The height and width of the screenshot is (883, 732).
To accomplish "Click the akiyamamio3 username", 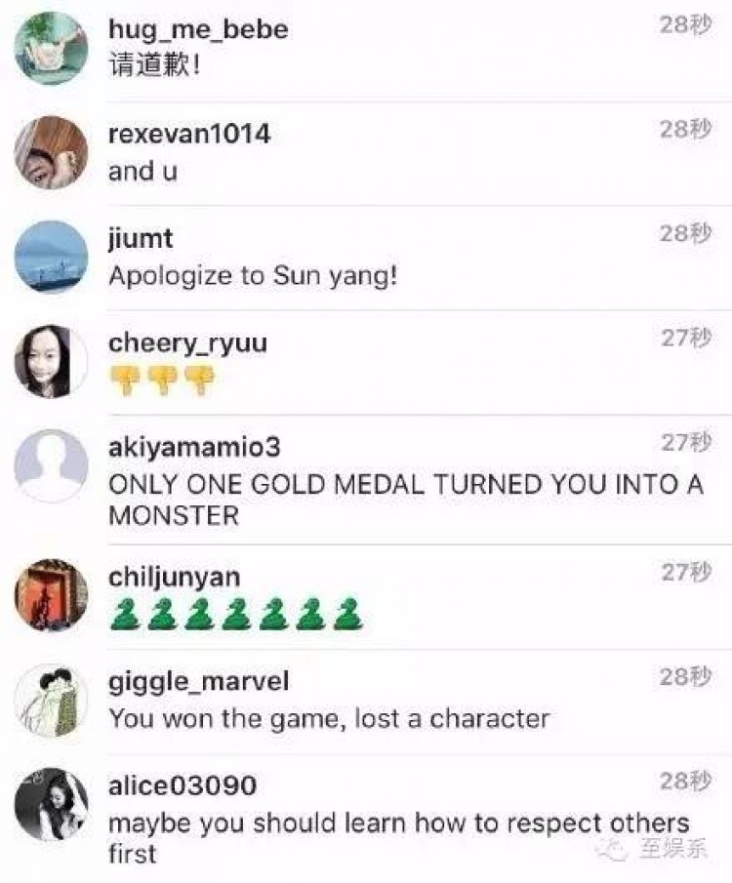I will click(x=194, y=448).
